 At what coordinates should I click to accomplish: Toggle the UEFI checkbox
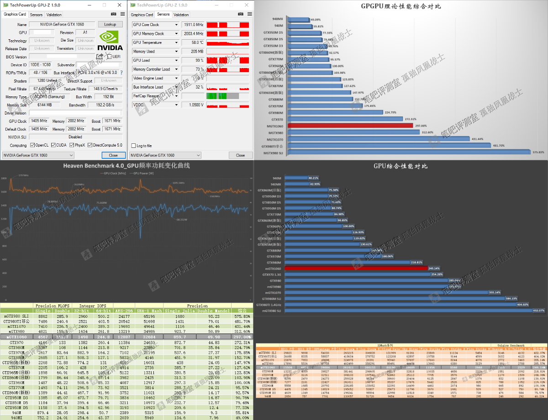tap(110, 57)
